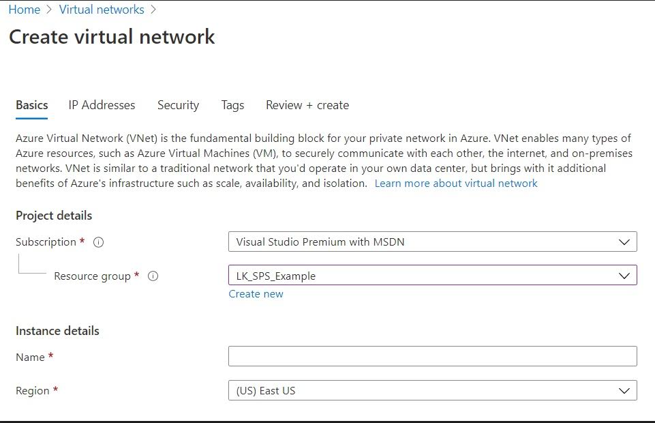This screenshot has height=423, width=655.
Task: Open Learn more about virtual network link
Action: (x=456, y=184)
